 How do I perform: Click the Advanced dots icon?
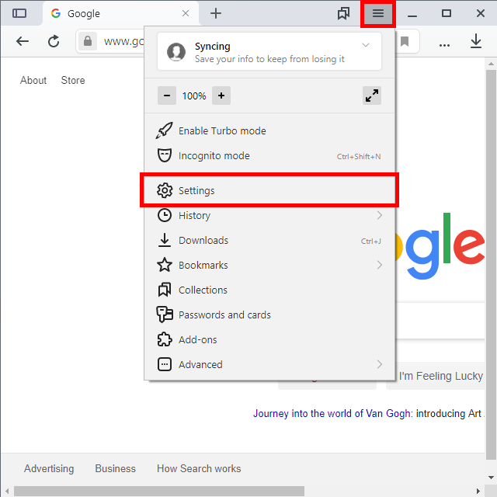click(x=165, y=364)
